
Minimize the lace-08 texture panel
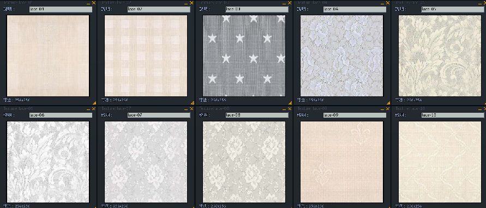(284, 109)
